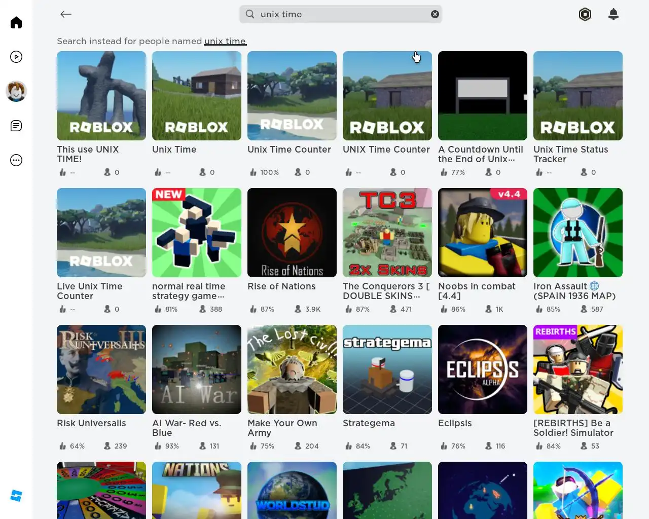Open 'The Conquerors 3' TC3 thumbnail
Screen dimensions: 649x519
pyautogui.click(x=387, y=233)
